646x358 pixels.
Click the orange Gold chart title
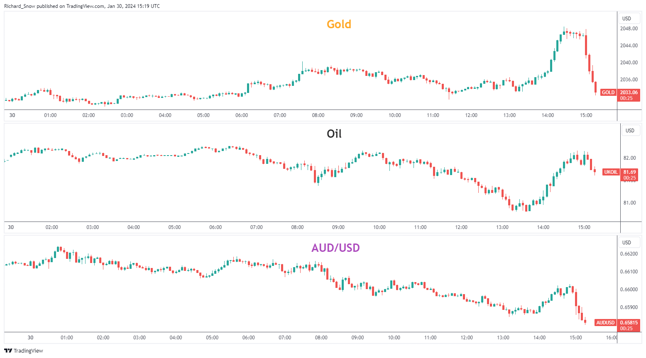339,24
